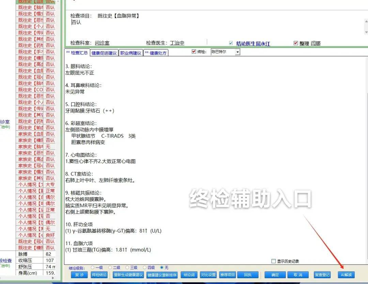The width and height of the screenshot is (368, 284).
Task: Open the 结论词 tool
Action: pos(189,275)
